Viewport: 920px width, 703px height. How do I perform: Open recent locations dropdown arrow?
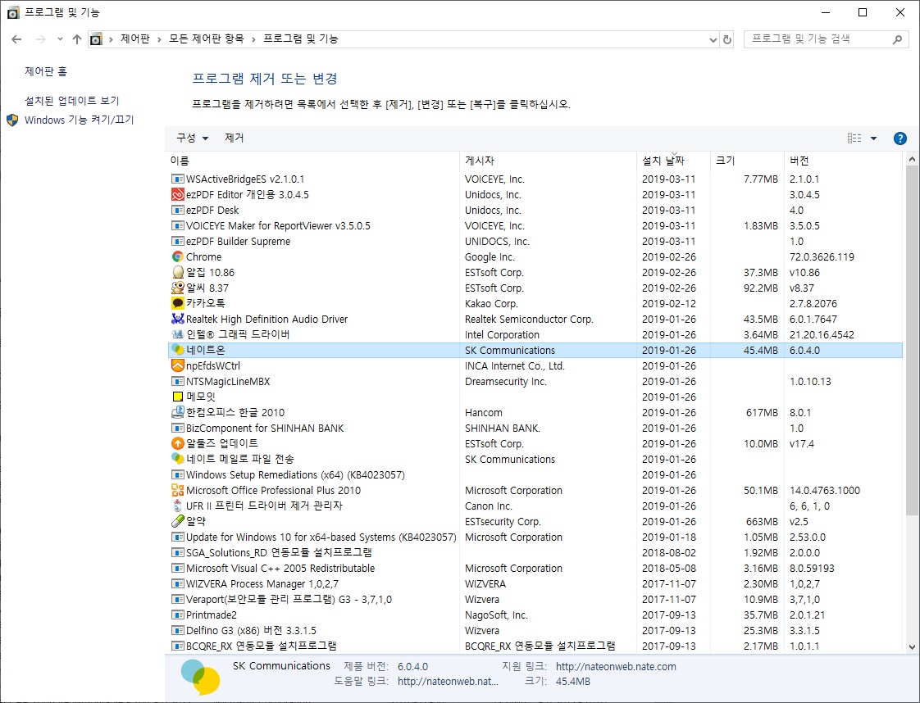[x=60, y=39]
